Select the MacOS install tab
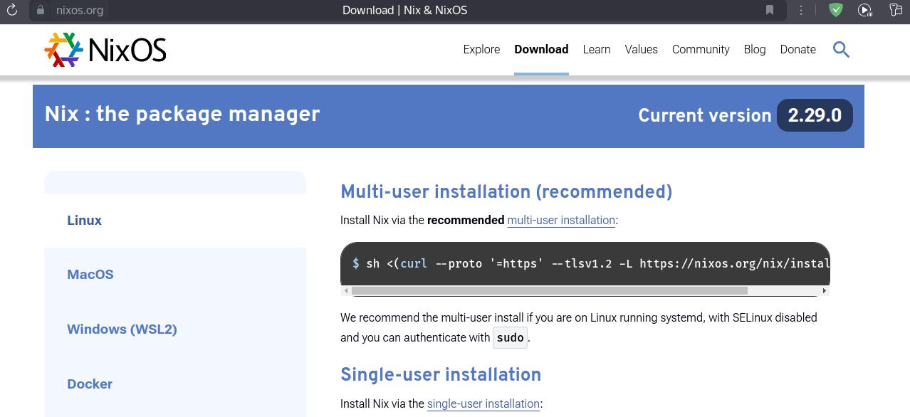 (90, 274)
